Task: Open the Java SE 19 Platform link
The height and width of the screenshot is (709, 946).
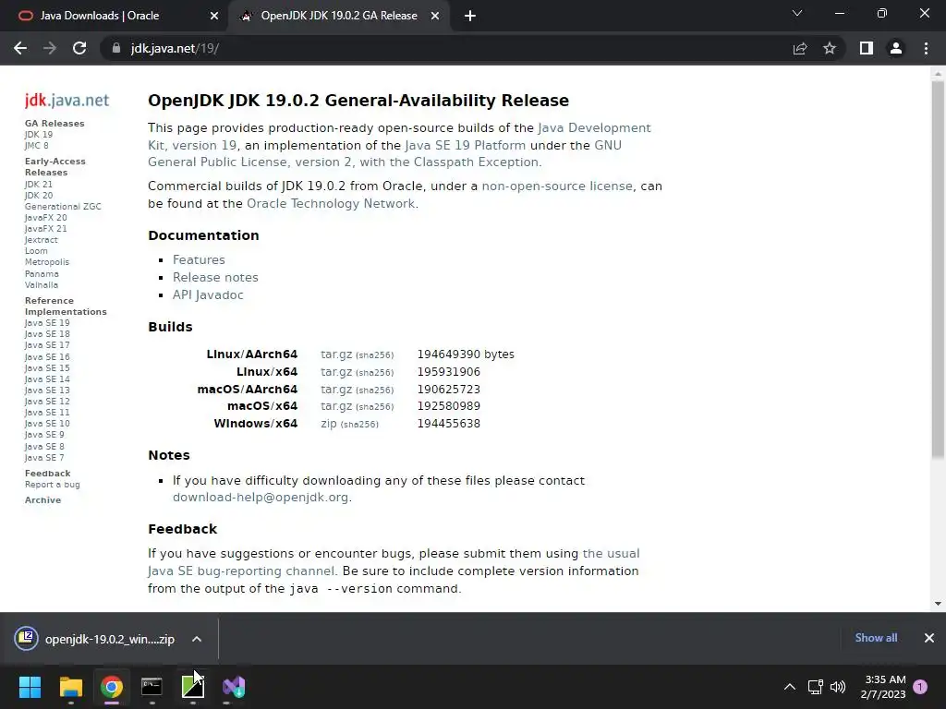Action: pos(466,145)
